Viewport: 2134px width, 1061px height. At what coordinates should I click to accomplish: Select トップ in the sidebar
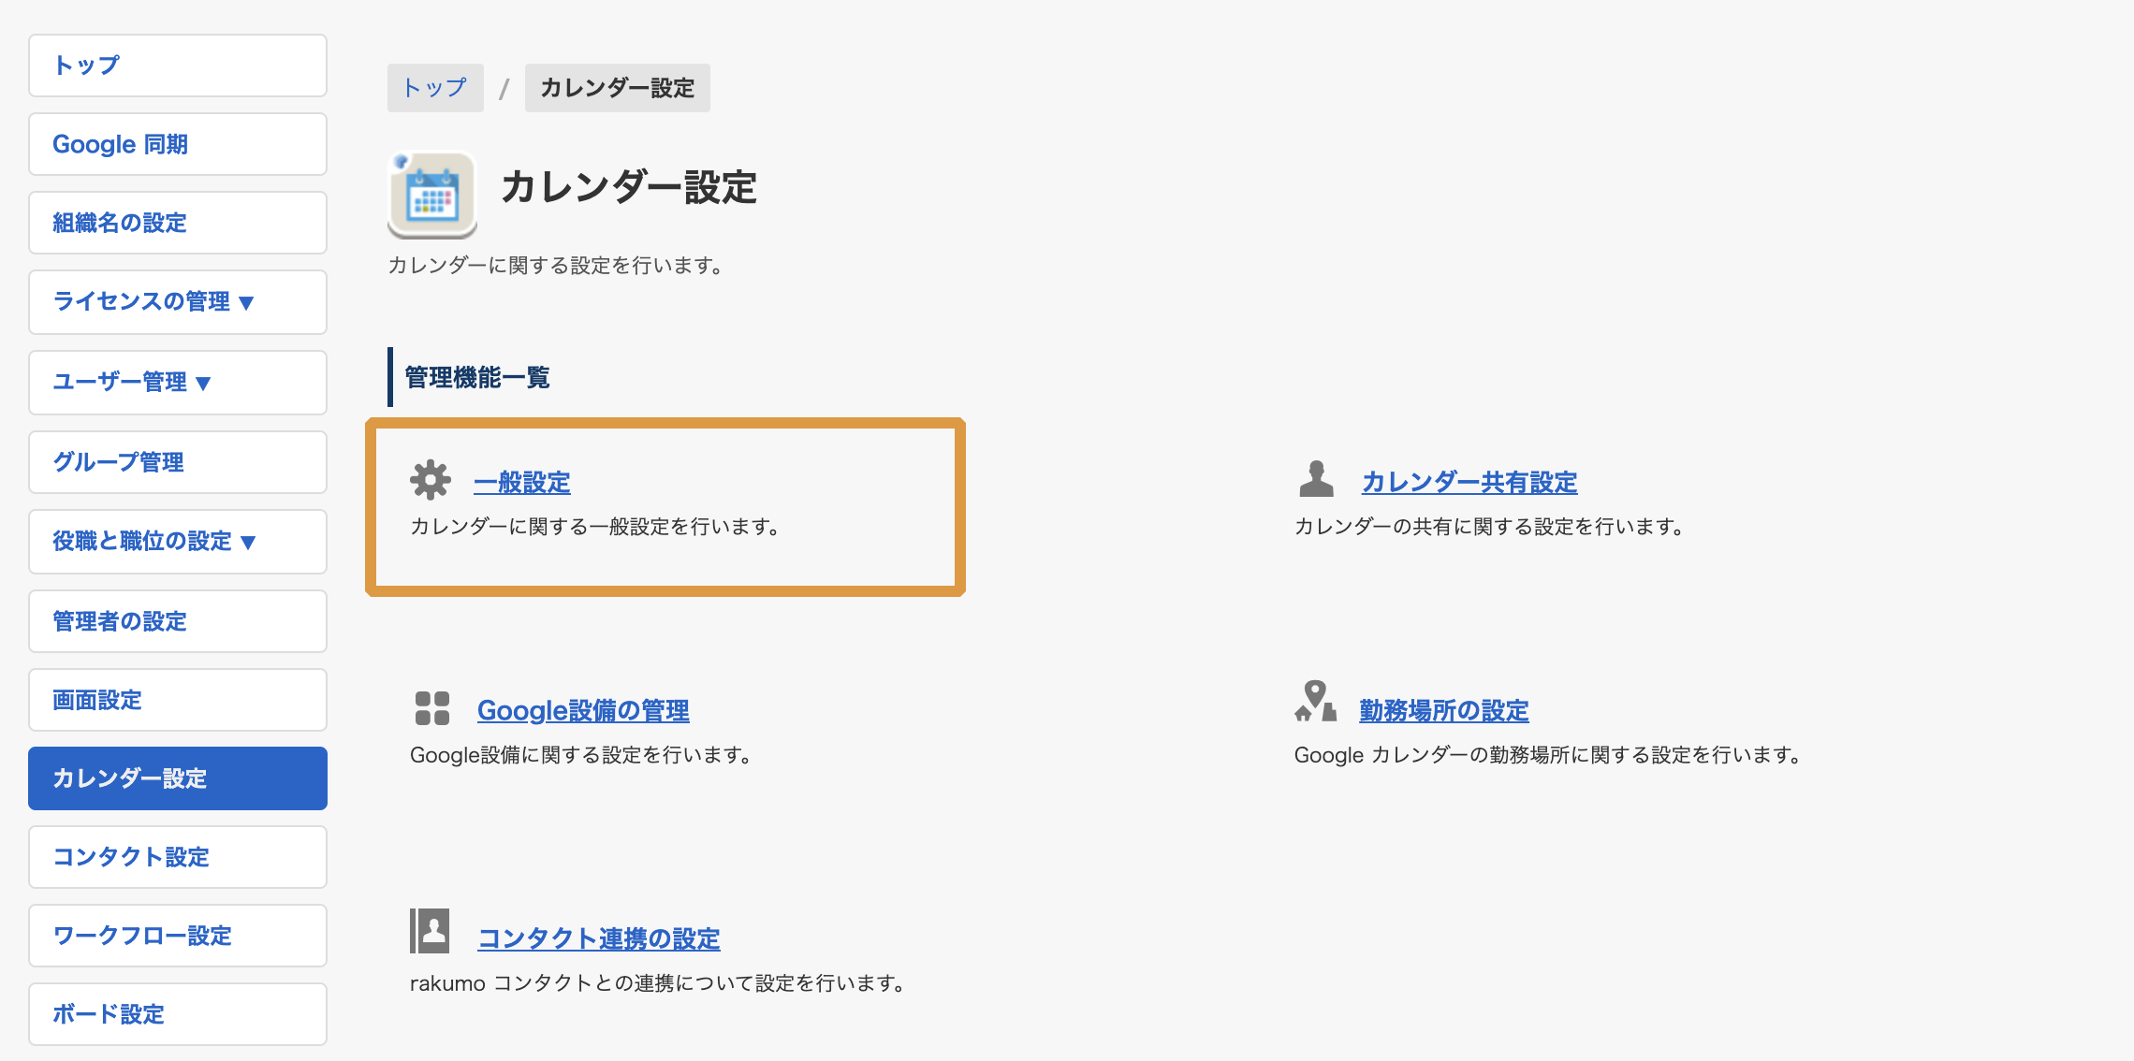(178, 65)
